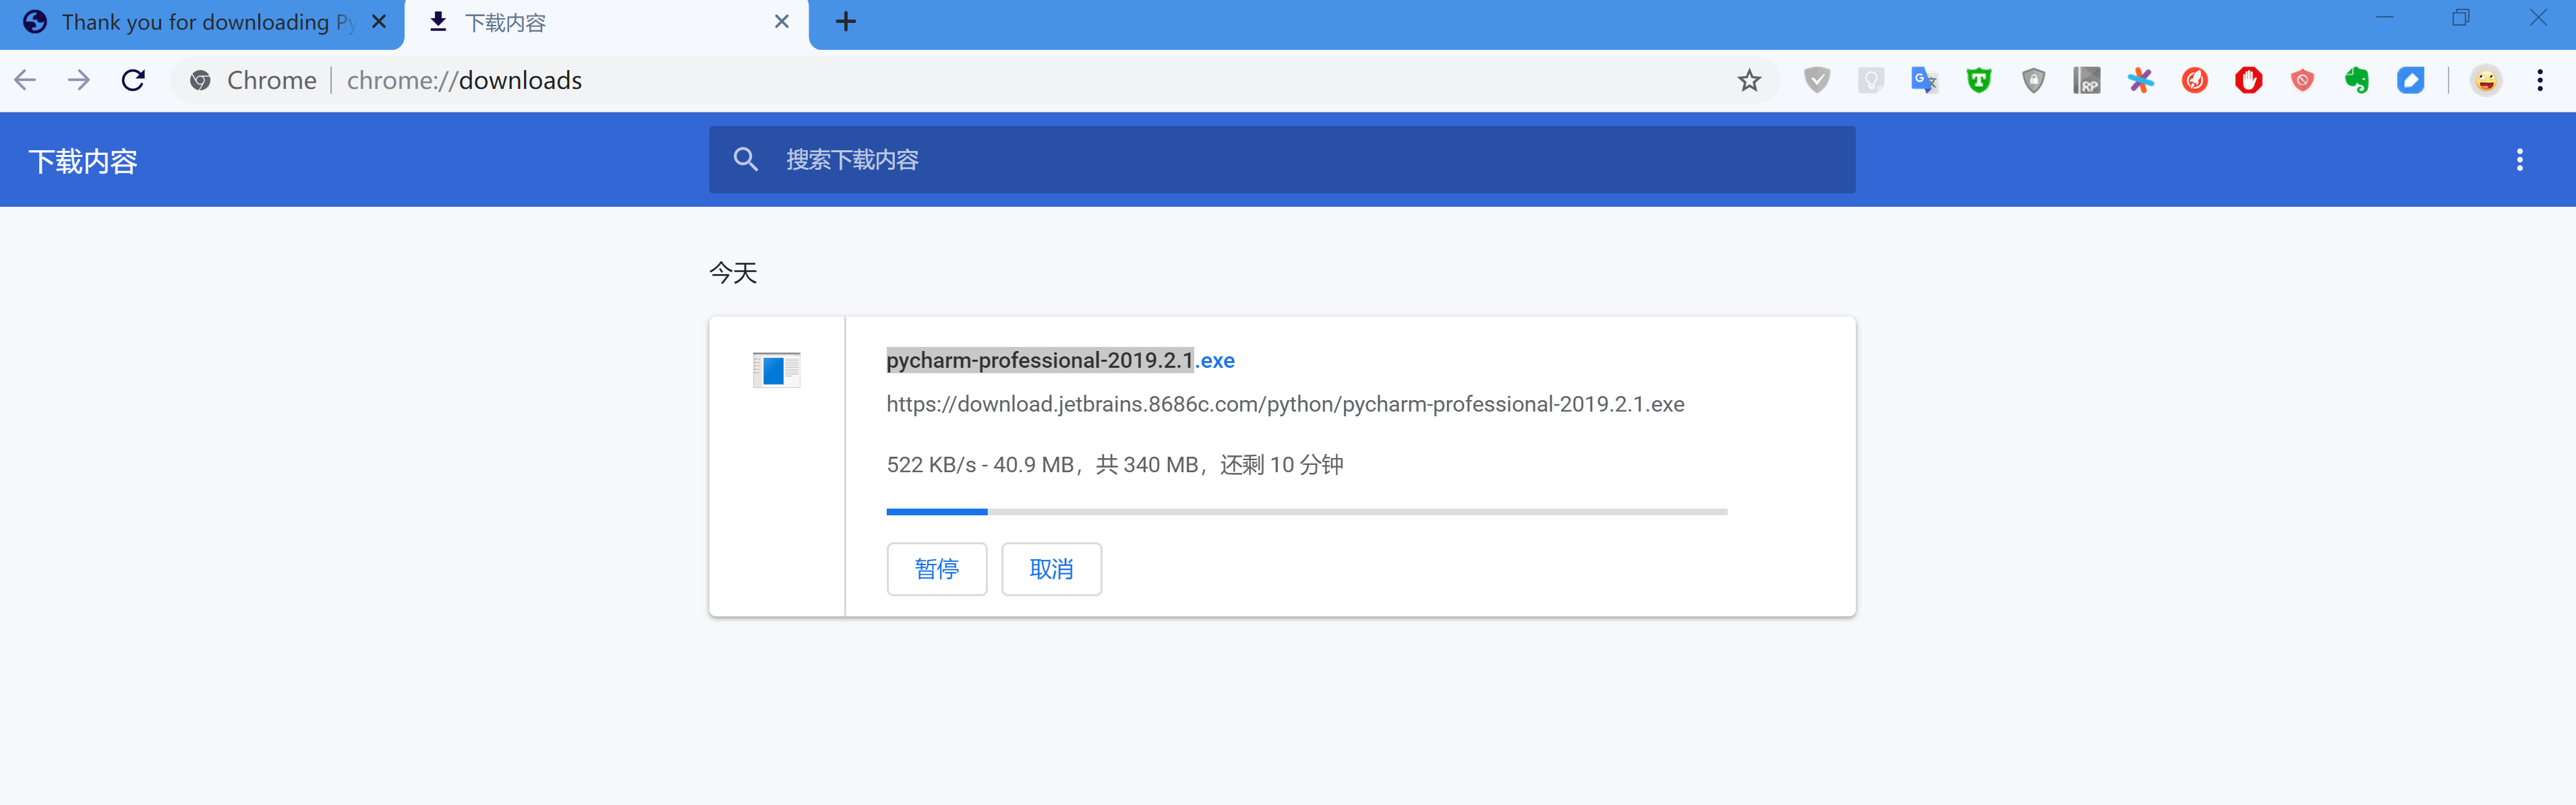2576x805 pixels.
Task: Click the download progress bar
Action: pos(1307,511)
